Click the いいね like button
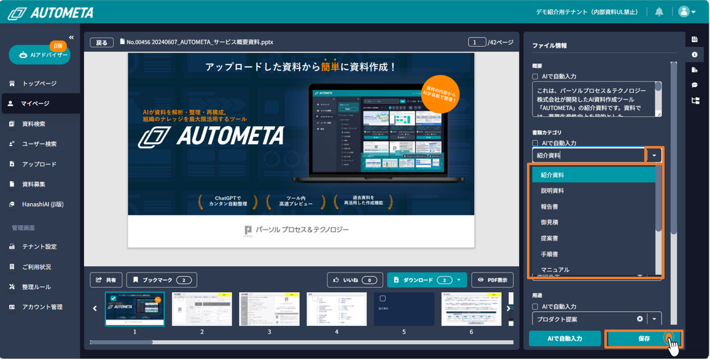The image size is (710, 359). pyautogui.click(x=355, y=280)
